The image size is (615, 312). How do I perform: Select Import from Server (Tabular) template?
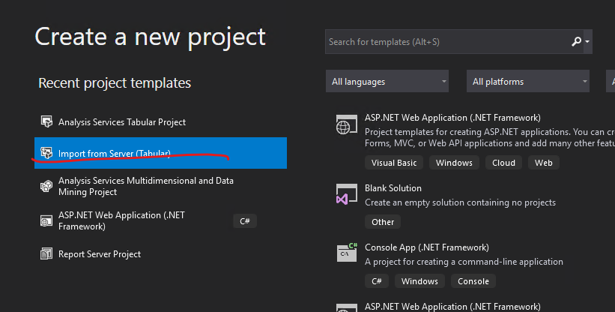click(161, 153)
